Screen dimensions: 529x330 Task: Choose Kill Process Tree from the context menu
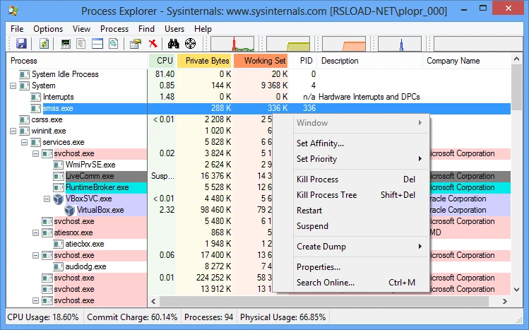tap(327, 195)
